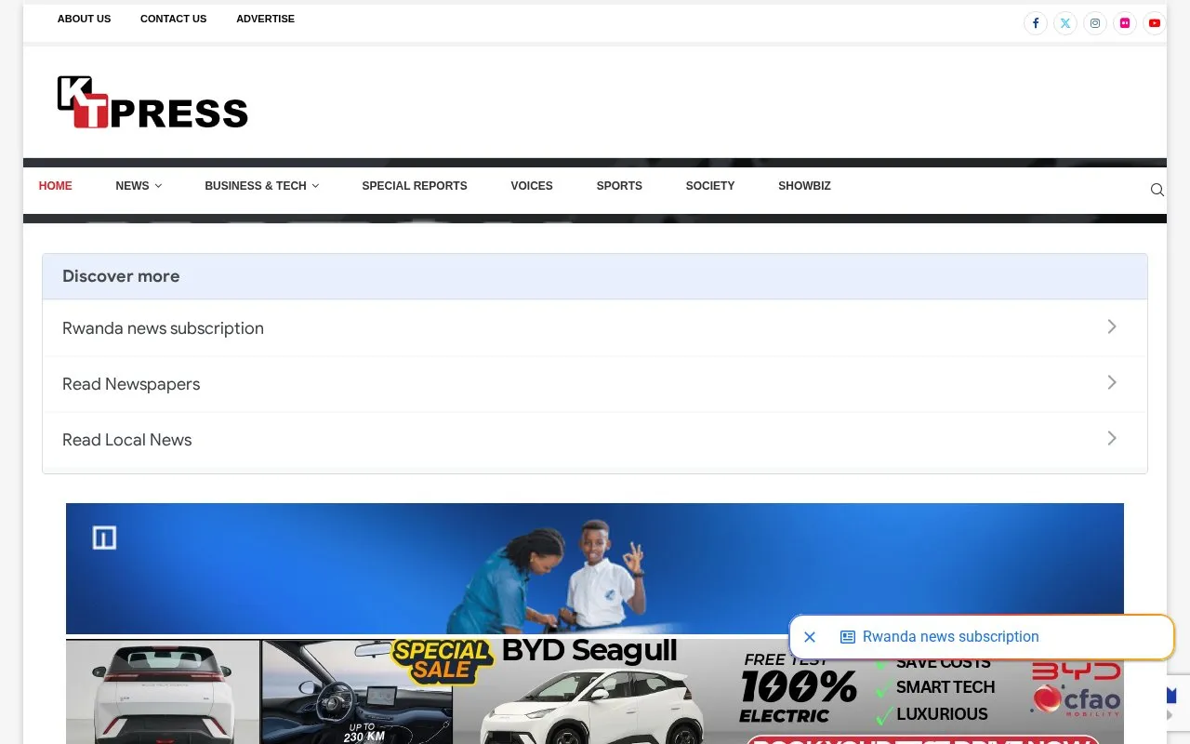Click the newspaper icon in the popup
The height and width of the screenshot is (744, 1190).
848,637
